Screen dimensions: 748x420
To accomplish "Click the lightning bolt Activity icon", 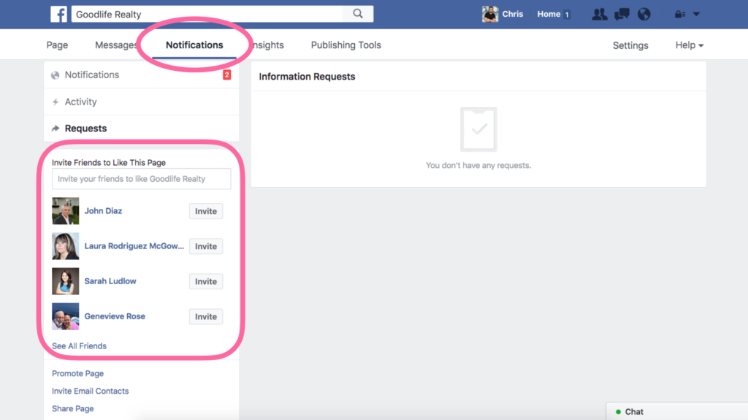I will point(56,102).
